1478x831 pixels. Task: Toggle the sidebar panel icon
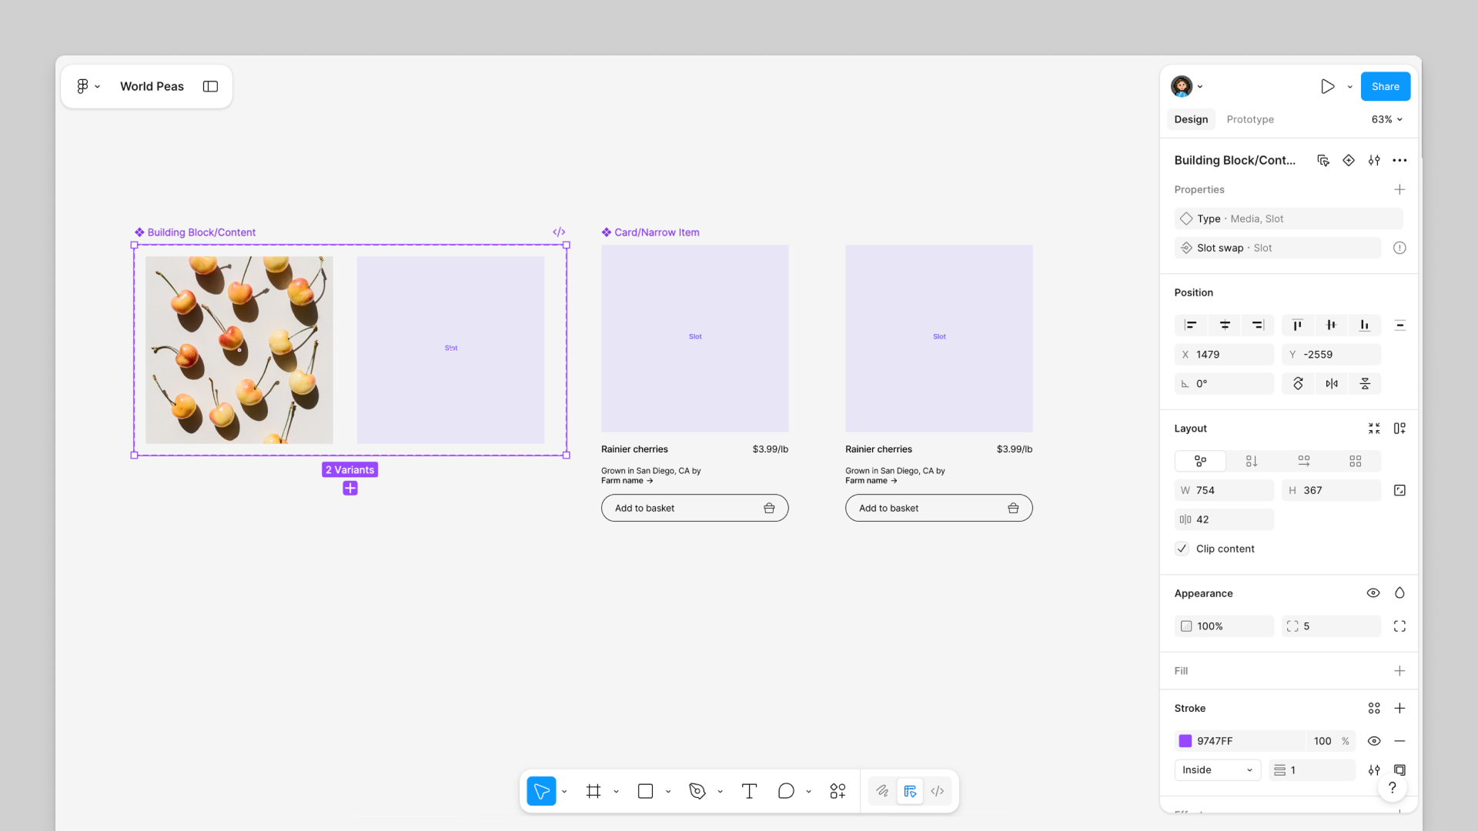tap(210, 86)
